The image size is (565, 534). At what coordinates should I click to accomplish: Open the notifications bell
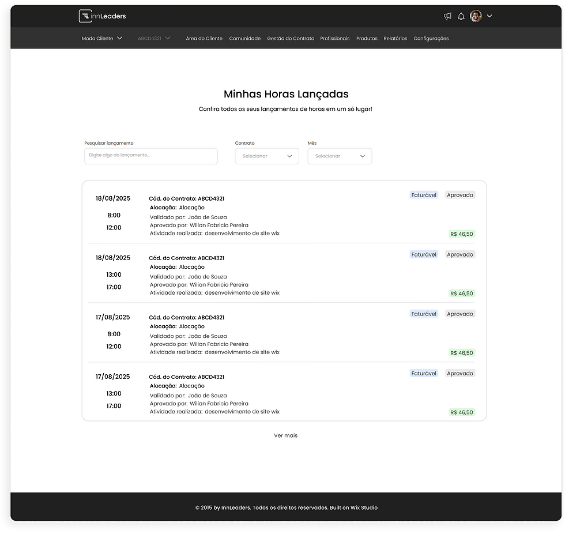click(x=461, y=16)
